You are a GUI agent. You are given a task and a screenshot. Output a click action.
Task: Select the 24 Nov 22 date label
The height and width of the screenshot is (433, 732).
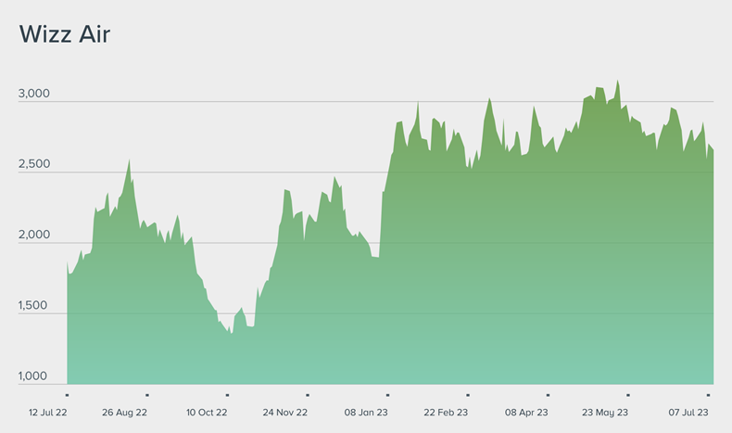coord(285,412)
